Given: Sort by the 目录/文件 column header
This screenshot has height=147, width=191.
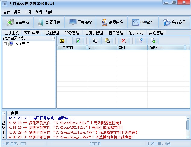Looking at the screenshot, I should tap(72, 48).
